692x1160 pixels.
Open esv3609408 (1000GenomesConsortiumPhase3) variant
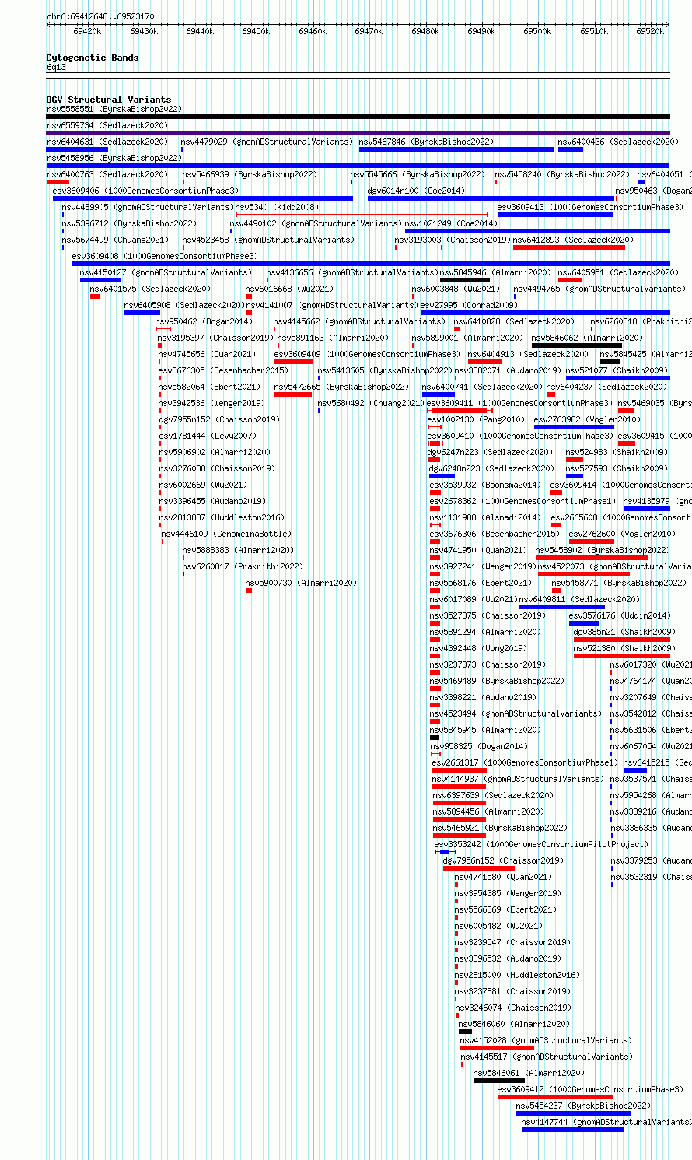click(165, 257)
